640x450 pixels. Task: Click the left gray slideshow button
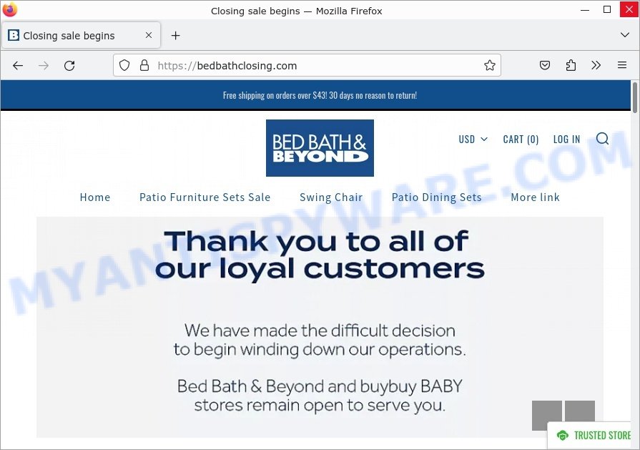(x=546, y=415)
